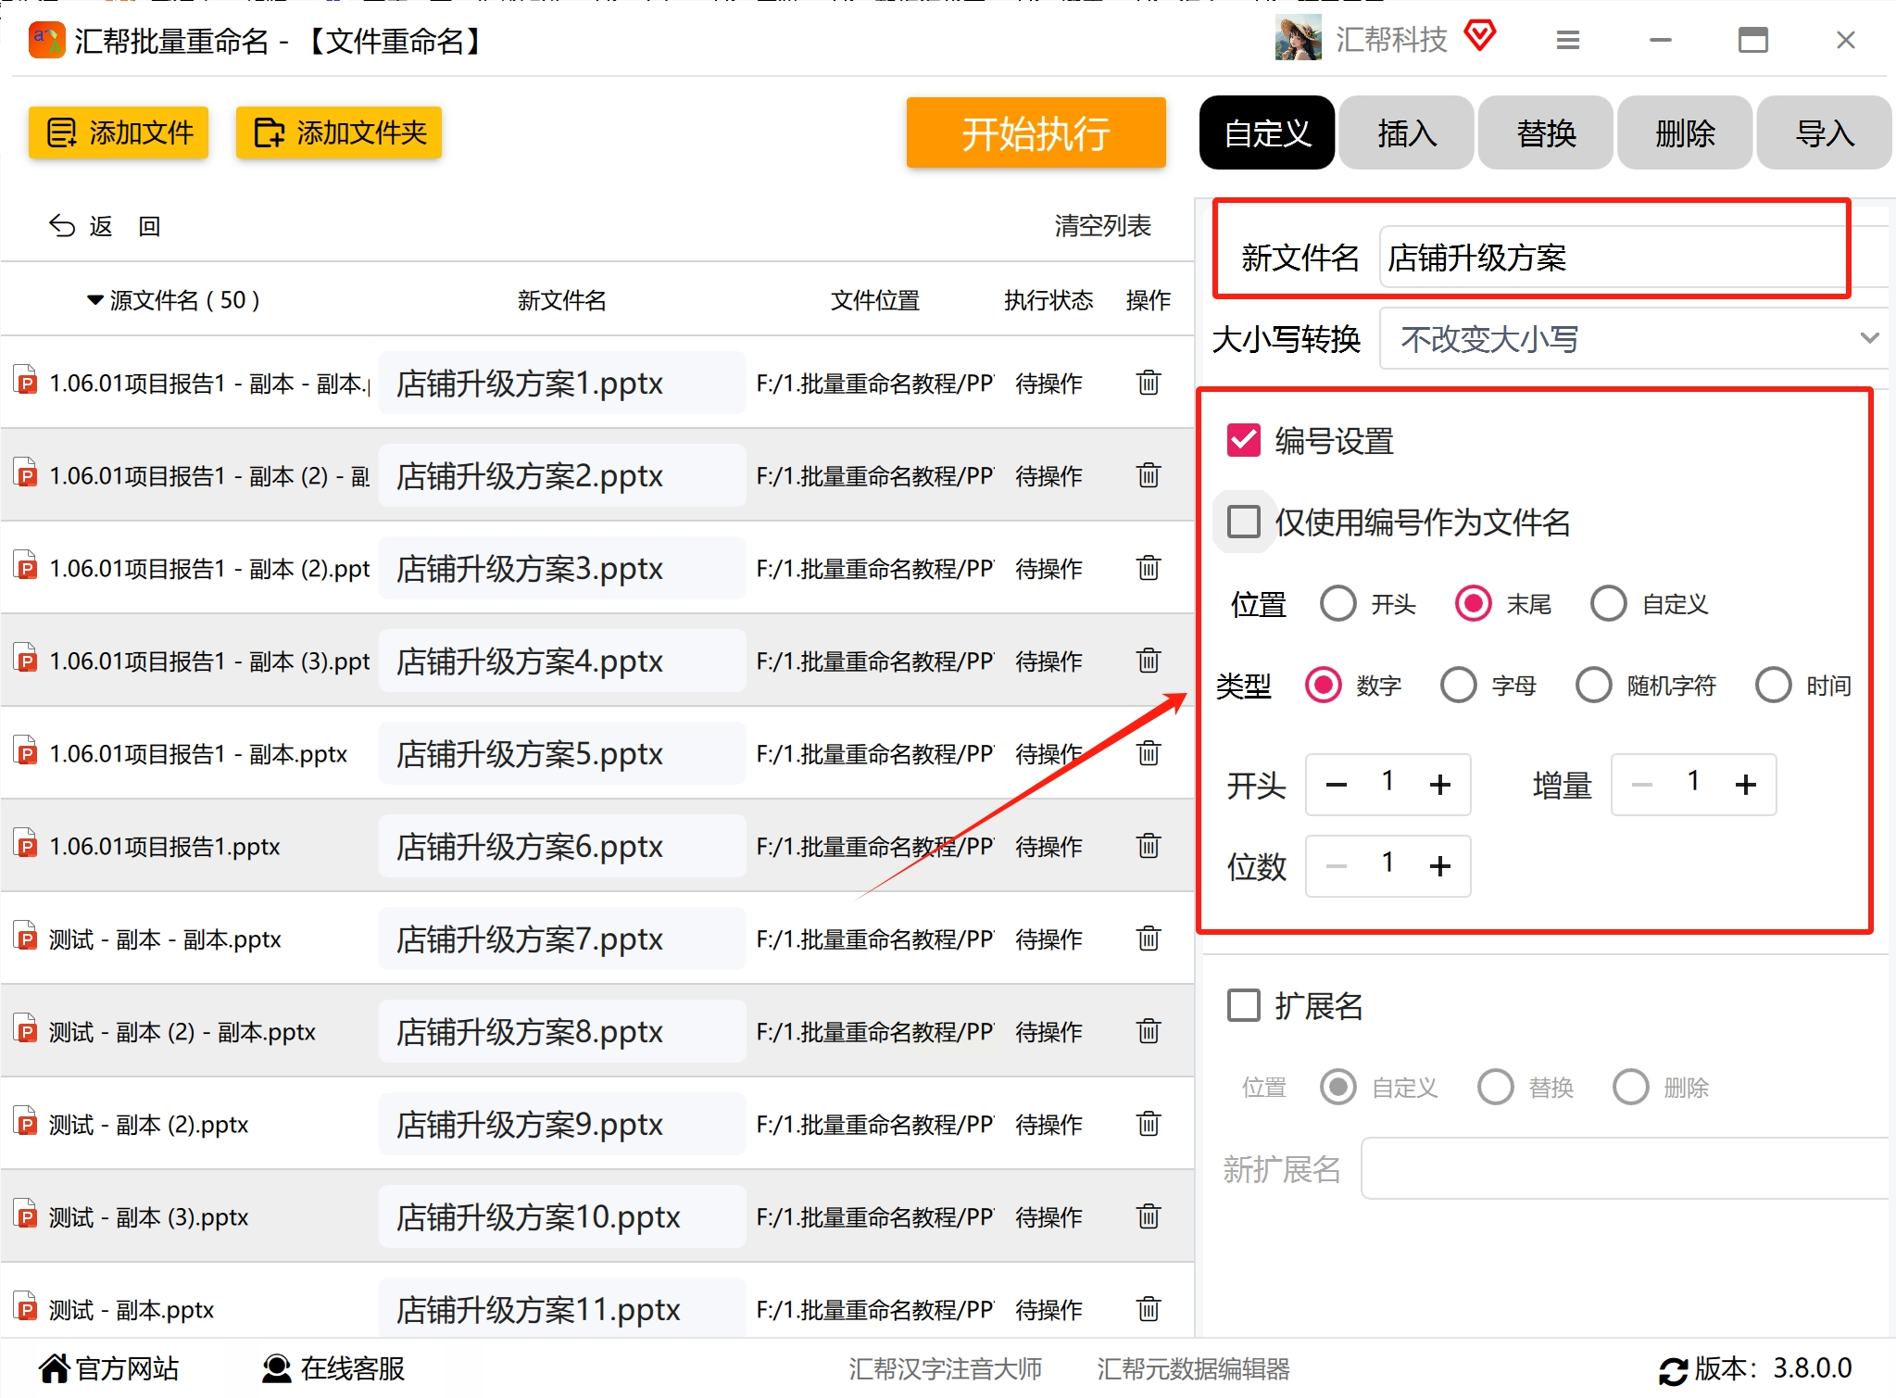Uncheck the 编号设置 checkbox
Viewport: 1896px width, 1398px height.
pos(1243,441)
